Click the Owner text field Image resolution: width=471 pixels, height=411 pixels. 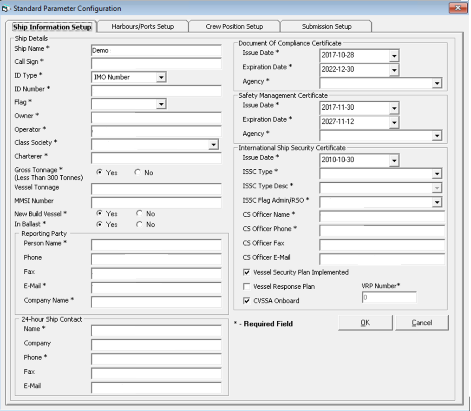[x=156, y=118]
